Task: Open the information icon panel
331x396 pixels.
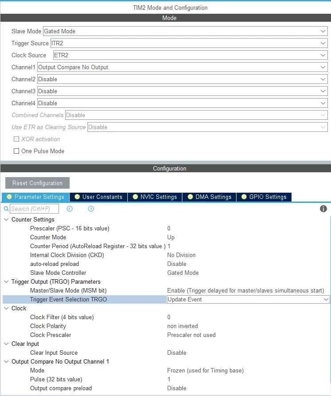Action: [x=323, y=209]
